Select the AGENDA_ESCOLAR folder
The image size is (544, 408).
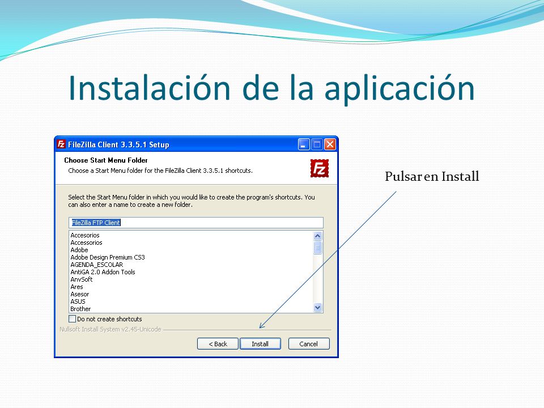[97, 265]
